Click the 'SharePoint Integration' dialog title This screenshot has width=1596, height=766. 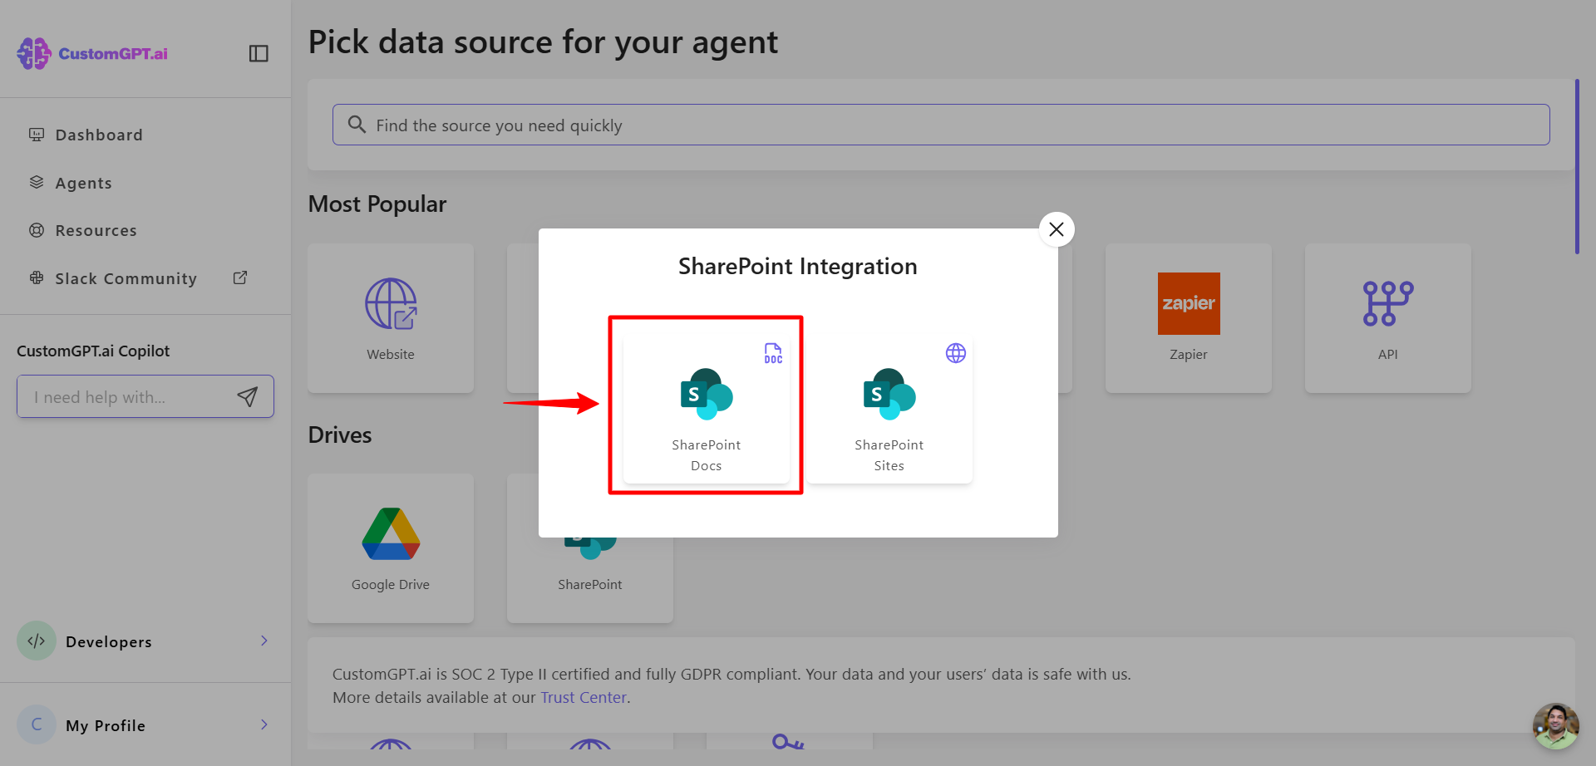[798, 266]
